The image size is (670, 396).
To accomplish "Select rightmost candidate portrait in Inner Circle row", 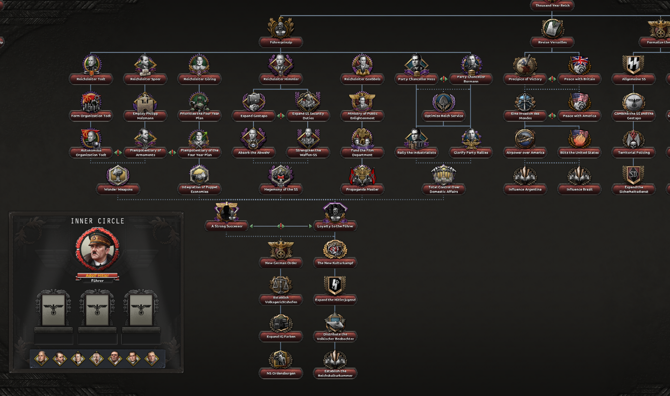I will [x=151, y=358].
